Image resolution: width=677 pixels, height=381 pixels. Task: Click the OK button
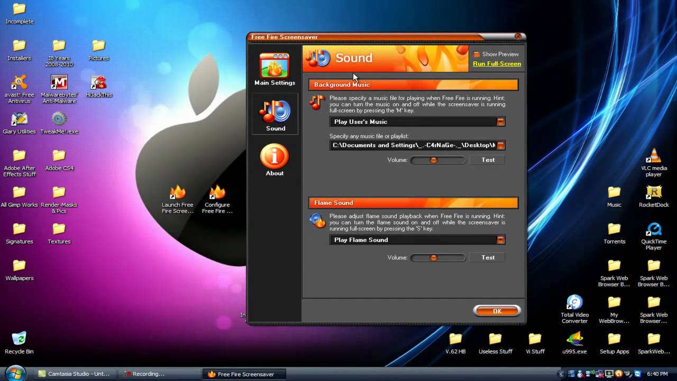[x=497, y=311]
